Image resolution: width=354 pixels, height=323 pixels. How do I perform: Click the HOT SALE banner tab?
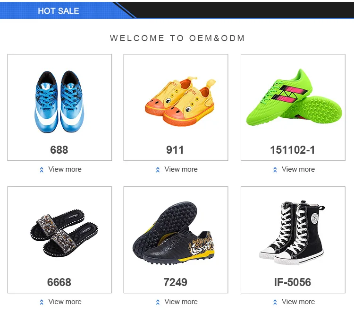click(x=59, y=11)
